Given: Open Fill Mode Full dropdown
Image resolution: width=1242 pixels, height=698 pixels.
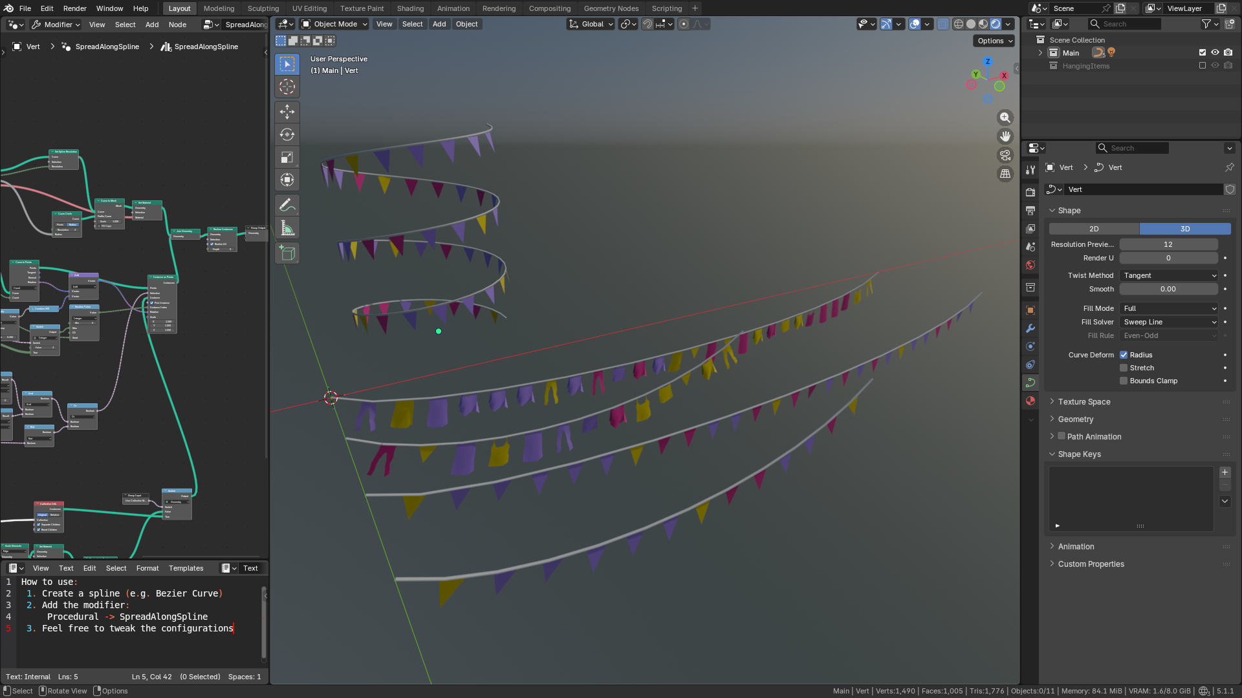Looking at the screenshot, I should (x=1169, y=308).
